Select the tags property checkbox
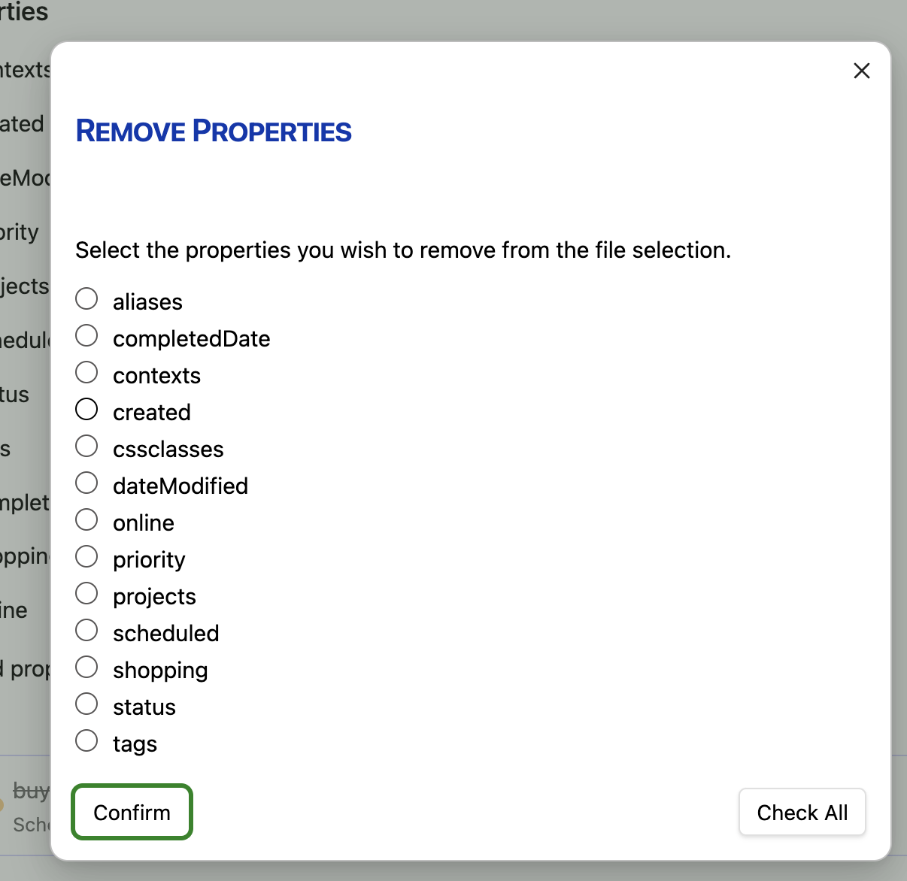This screenshot has width=907, height=881. tap(86, 740)
